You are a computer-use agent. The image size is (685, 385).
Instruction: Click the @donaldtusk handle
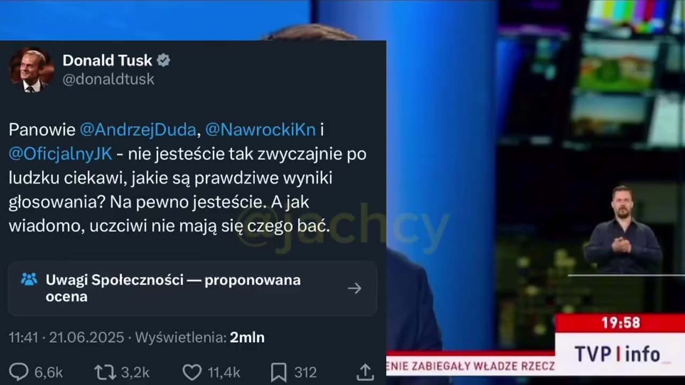tap(109, 79)
